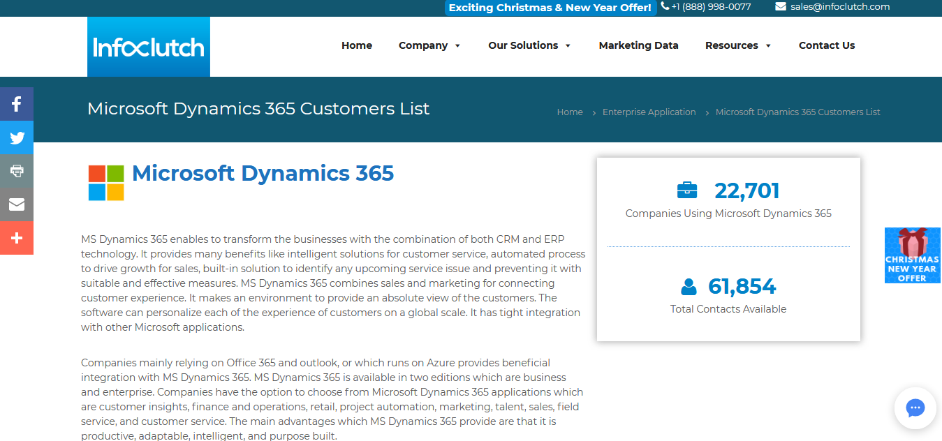Click the 61,854 contacts count
942x441 pixels.
[x=742, y=286]
